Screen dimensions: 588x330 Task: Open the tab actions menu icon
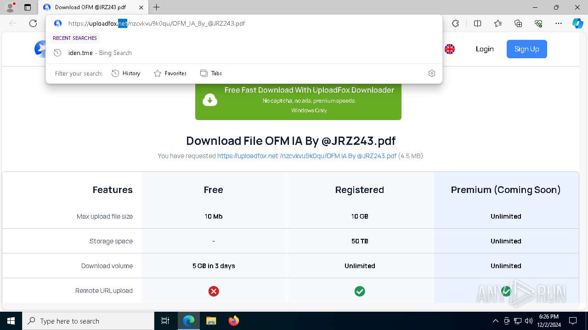point(28,7)
